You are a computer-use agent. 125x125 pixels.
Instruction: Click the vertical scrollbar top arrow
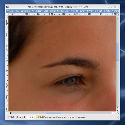pyautogui.click(x=117, y=17)
